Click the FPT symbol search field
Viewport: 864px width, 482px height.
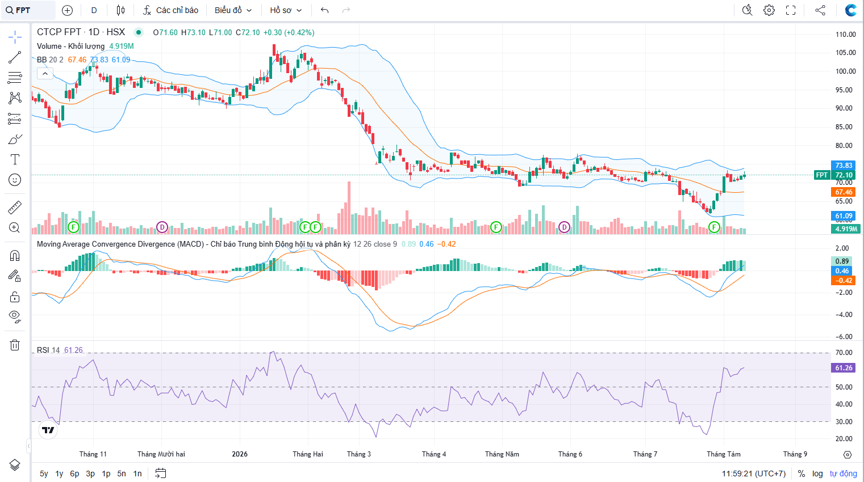tap(28, 10)
